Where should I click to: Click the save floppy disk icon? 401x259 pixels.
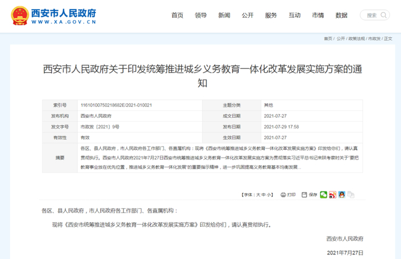pyautogui.click(x=304, y=195)
